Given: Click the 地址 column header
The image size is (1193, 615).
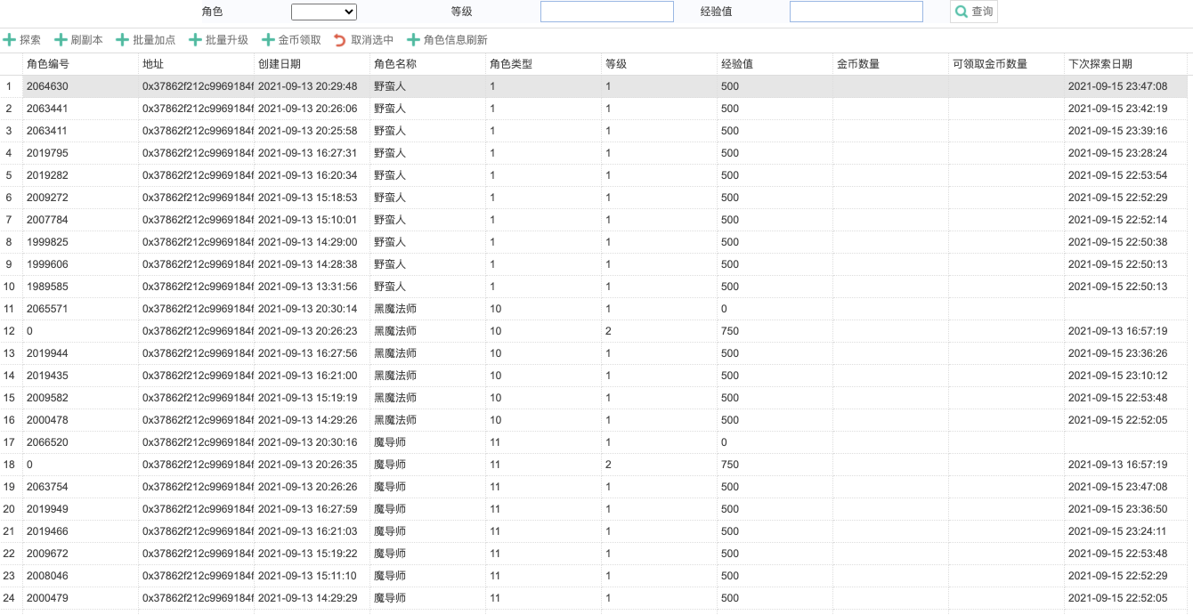Looking at the screenshot, I should coord(196,64).
